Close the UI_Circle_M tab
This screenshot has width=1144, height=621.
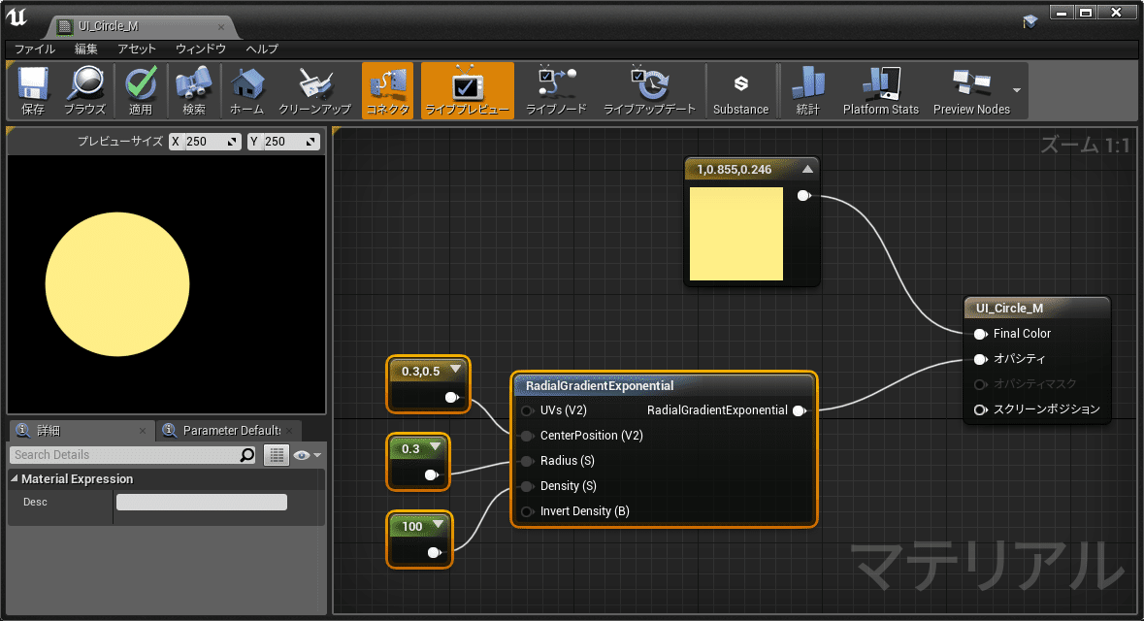coord(221,27)
